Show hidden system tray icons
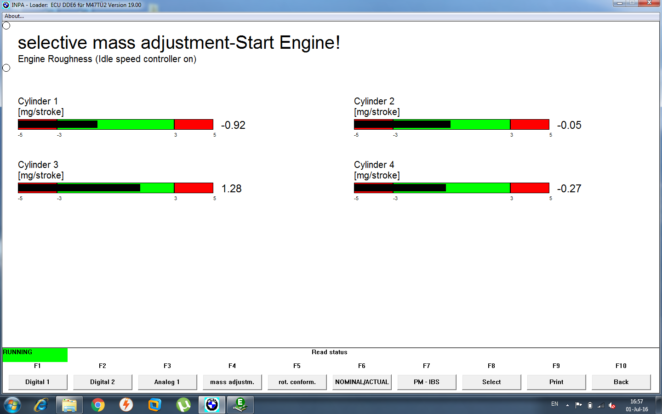The image size is (662, 414). click(x=567, y=405)
